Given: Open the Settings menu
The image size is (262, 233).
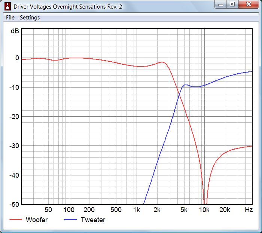Looking at the screenshot, I should point(30,18).
